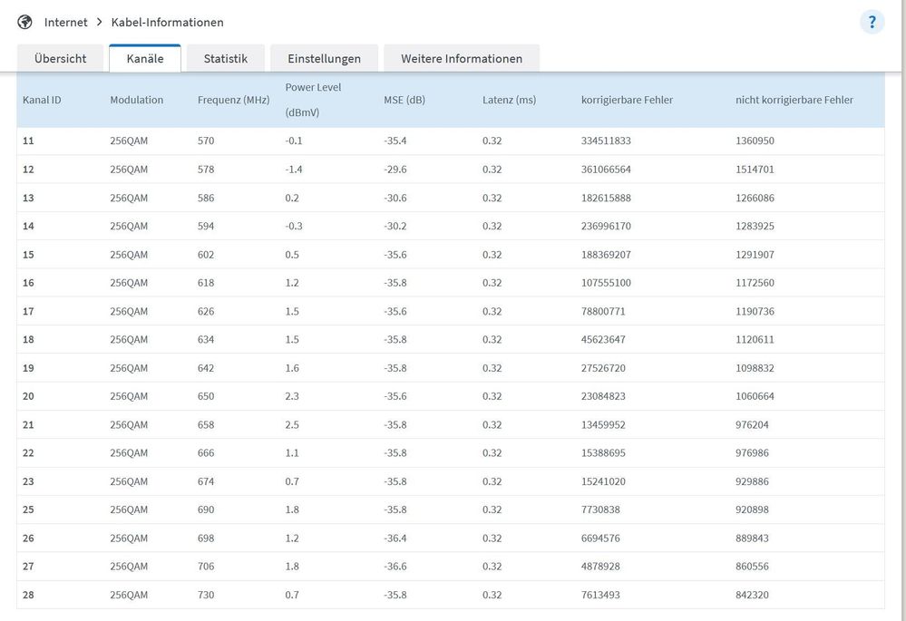This screenshot has height=621, width=906.
Task: Open the help question mark button
Action: 872,23
